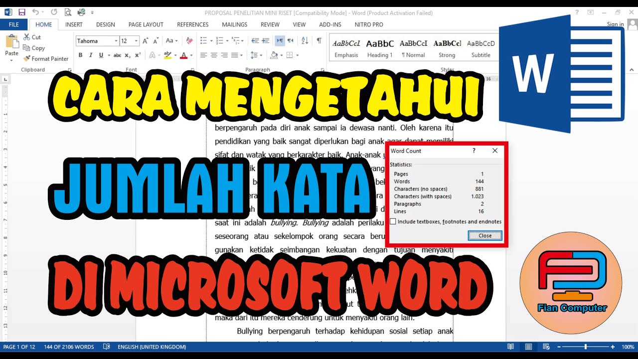Switch to the PAGE LAYOUT tab

(x=146, y=24)
